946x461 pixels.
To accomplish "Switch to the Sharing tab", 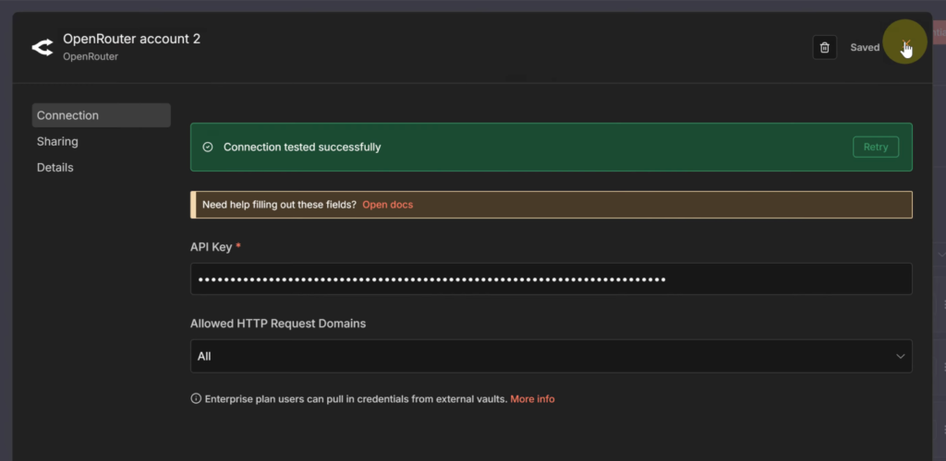I will click(x=57, y=141).
